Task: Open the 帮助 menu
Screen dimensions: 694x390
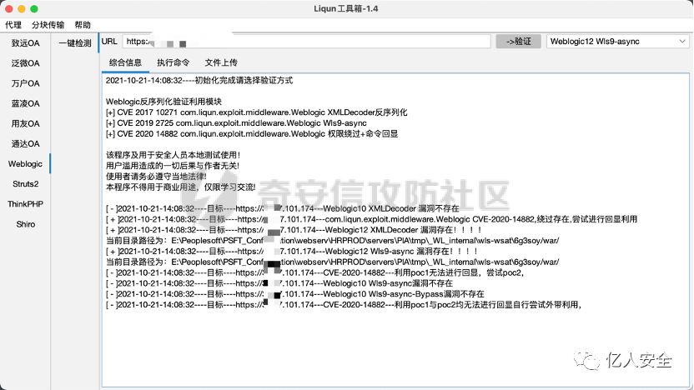Action: [x=83, y=25]
